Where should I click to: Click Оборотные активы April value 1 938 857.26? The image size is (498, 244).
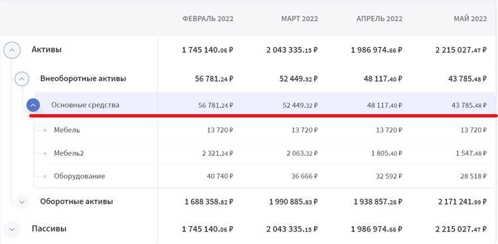point(378,202)
